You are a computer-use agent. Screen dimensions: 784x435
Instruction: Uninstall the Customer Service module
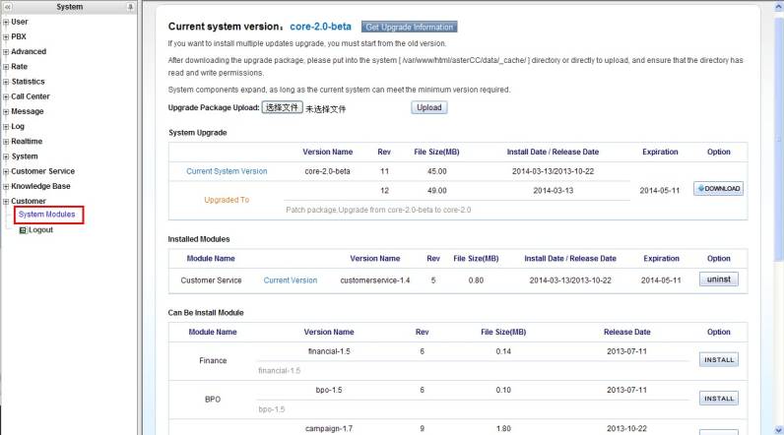(718, 280)
